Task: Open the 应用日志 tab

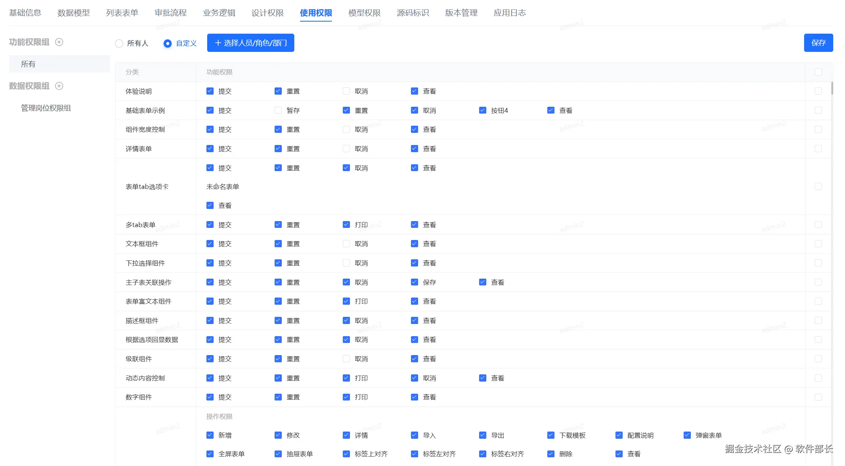Action: [509, 13]
